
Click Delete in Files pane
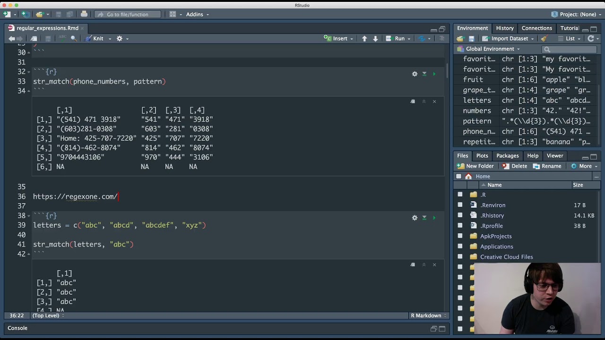point(515,166)
